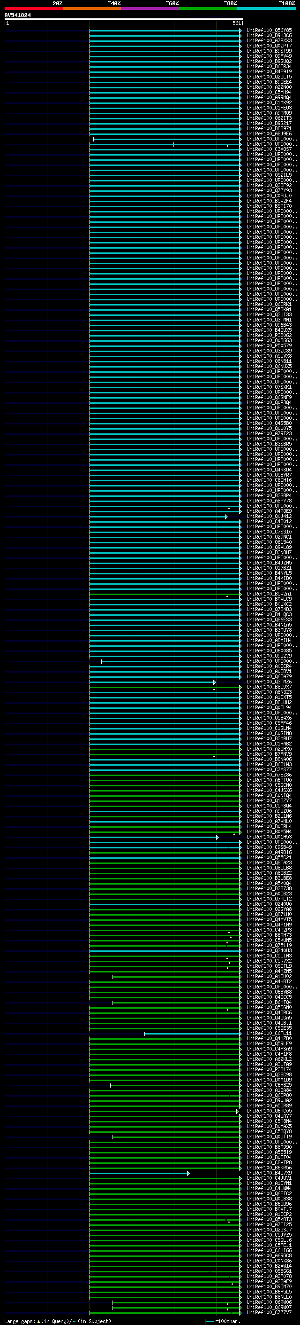The width and height of the screenshot is (300, 1325).
Task: Select the orange ~40% identity legend segment
Action: (92, 8)
